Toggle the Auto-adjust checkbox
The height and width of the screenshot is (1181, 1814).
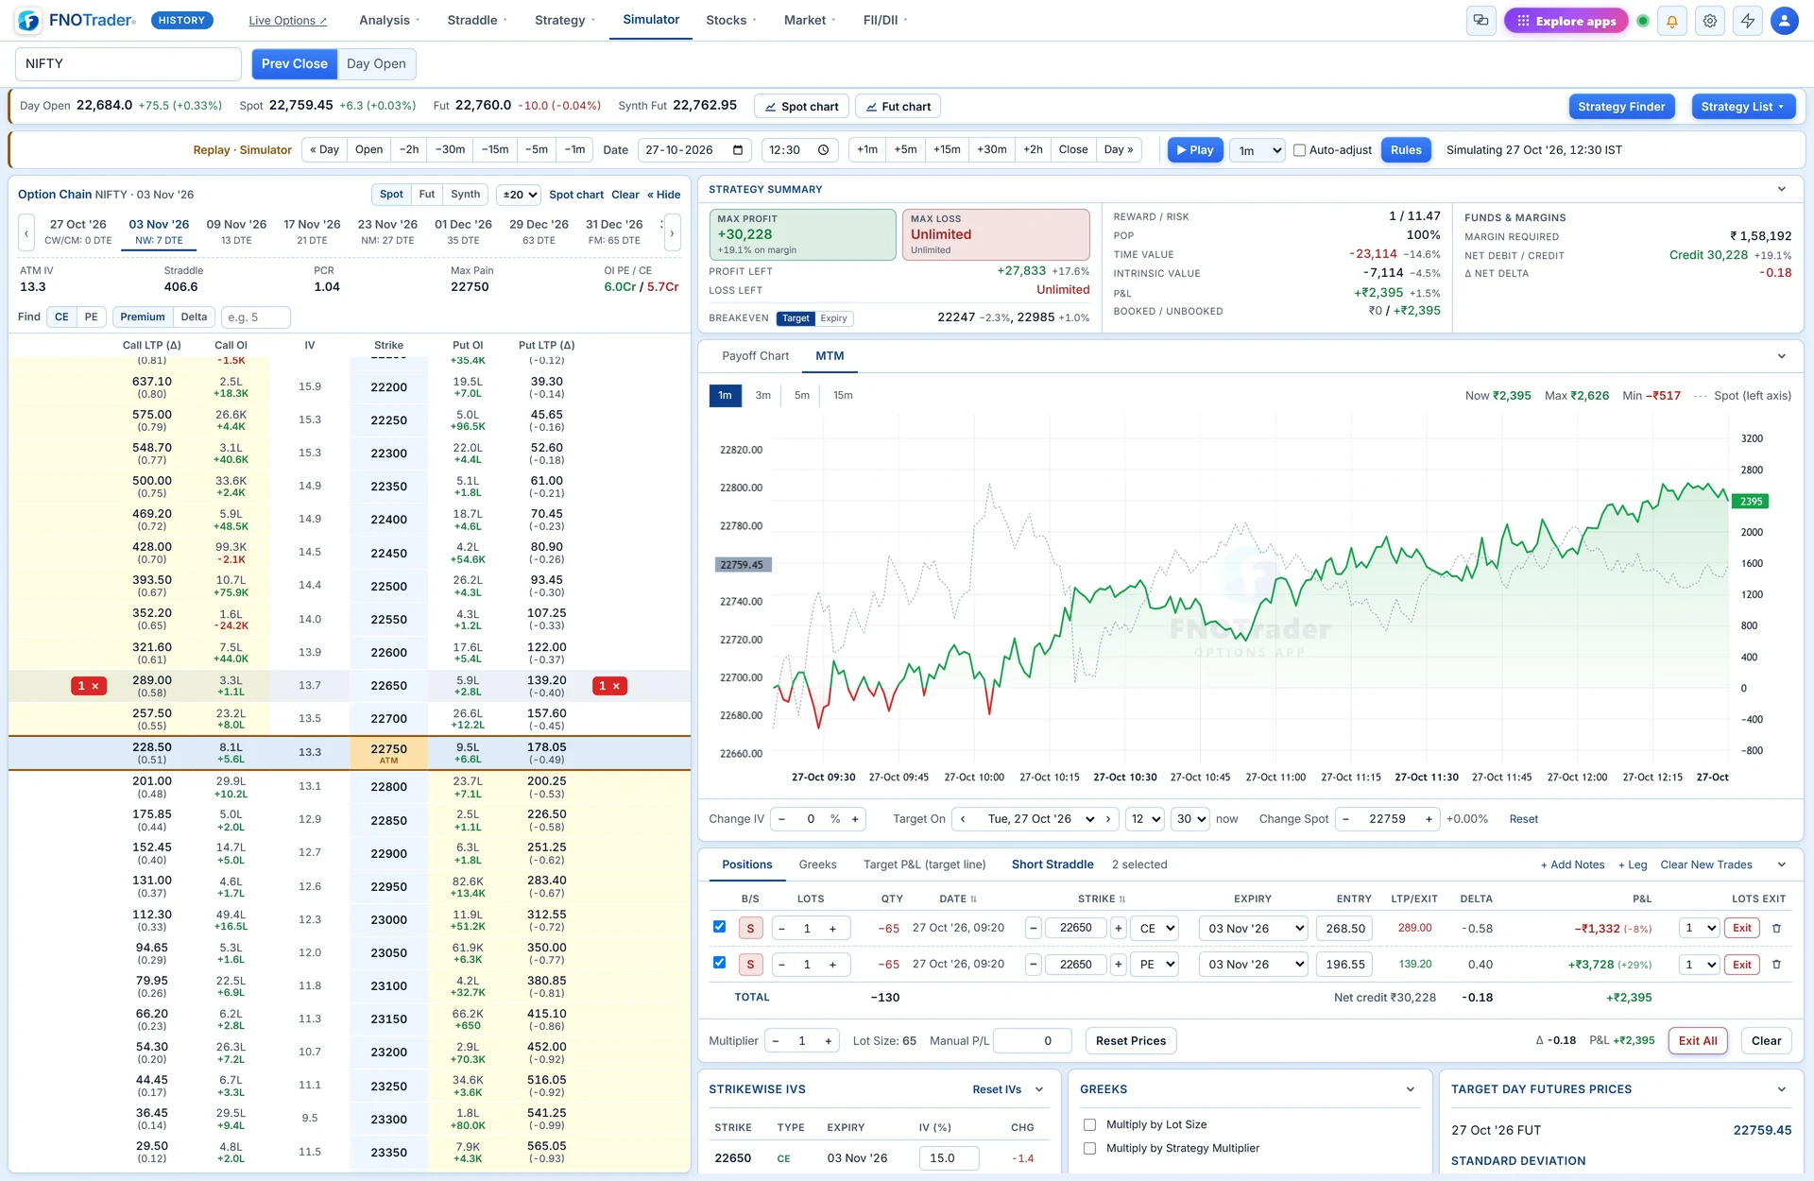pos(1299,150)
